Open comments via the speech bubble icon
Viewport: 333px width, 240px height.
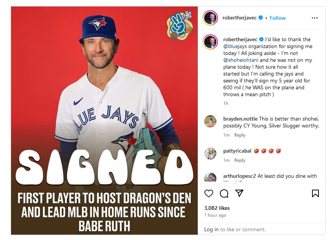224,193
